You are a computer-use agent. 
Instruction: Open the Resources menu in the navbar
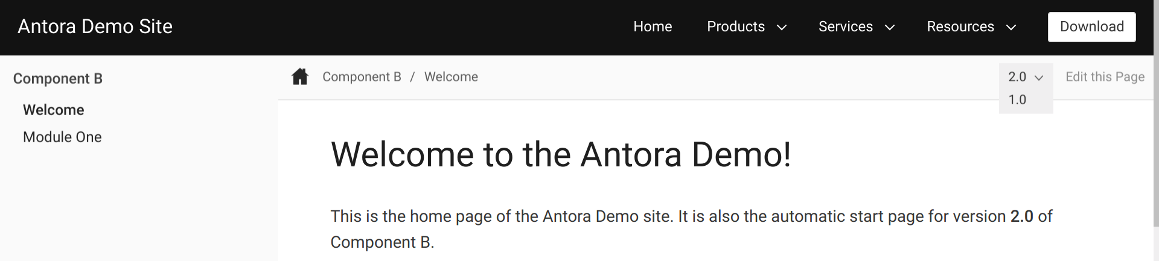[x=960, y=27]
